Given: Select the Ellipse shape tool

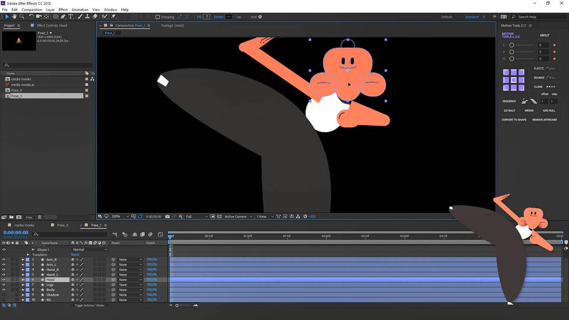Looking at the screenshot, I should coord(56,16).
